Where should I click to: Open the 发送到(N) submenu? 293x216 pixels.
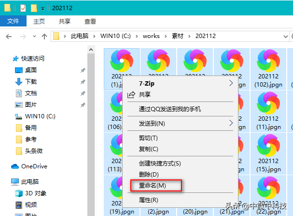(x=181, y=123)
